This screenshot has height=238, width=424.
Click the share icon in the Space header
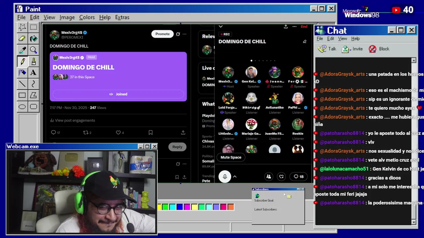pos(286,26)
